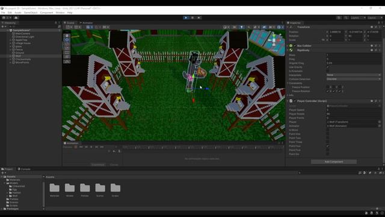Click the Step button in the toolbar

coord(199,17)
